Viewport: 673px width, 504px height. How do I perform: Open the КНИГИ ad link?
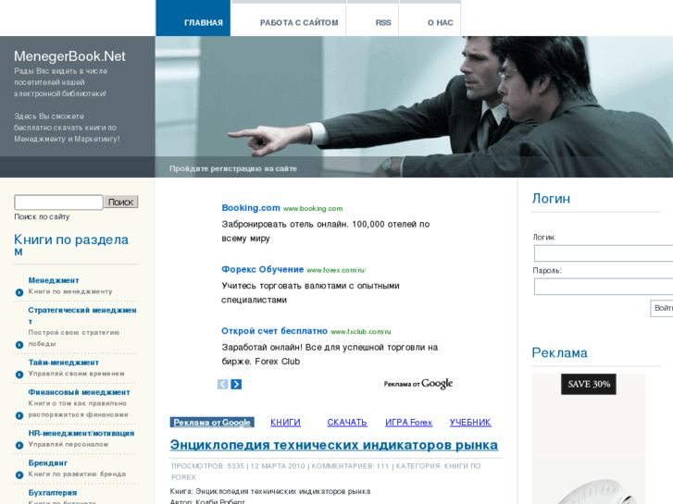[x=285, y=423]
